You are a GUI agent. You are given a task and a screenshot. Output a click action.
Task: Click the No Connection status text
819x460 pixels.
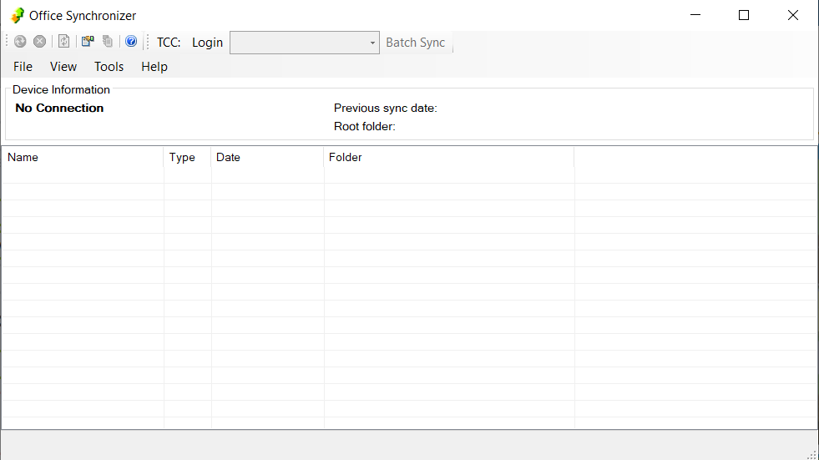click(59, 108)
